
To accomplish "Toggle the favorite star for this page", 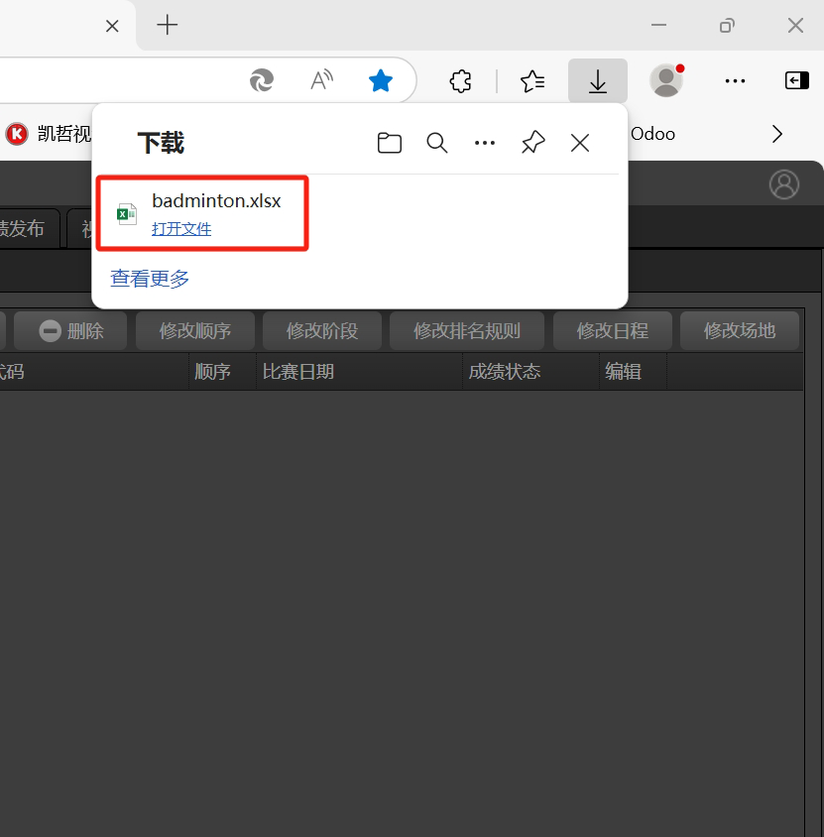I will pos(381,81).
